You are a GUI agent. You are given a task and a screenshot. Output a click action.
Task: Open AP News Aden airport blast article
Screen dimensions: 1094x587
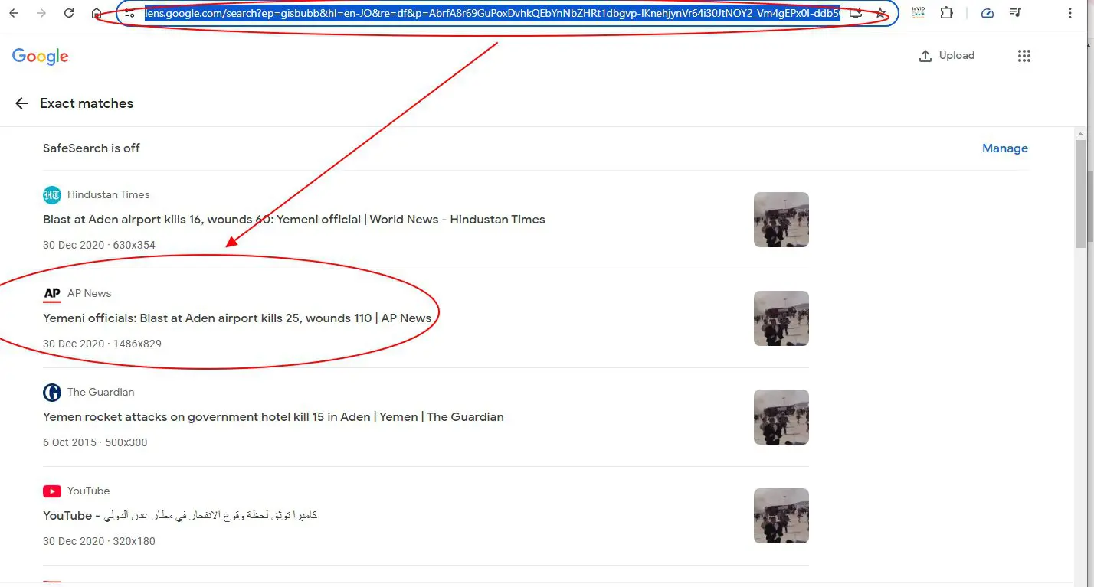(x=237, y=318)
